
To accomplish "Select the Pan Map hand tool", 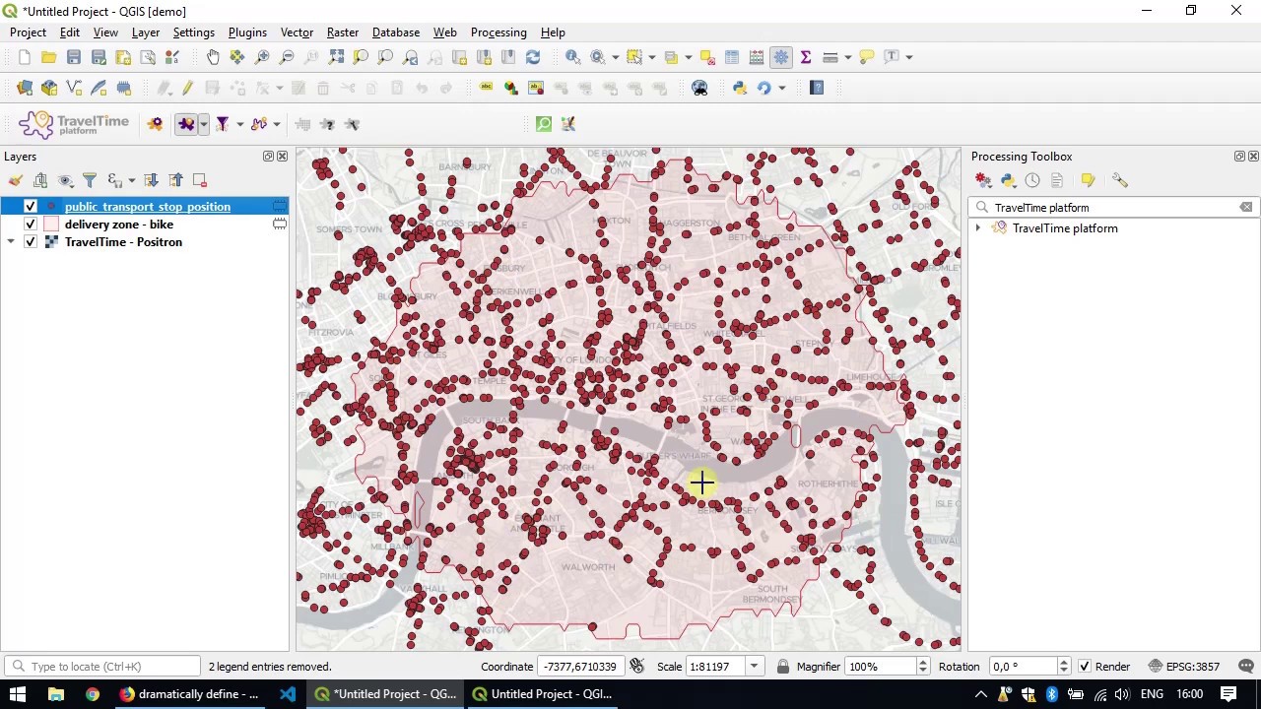I will click(213, 57).
